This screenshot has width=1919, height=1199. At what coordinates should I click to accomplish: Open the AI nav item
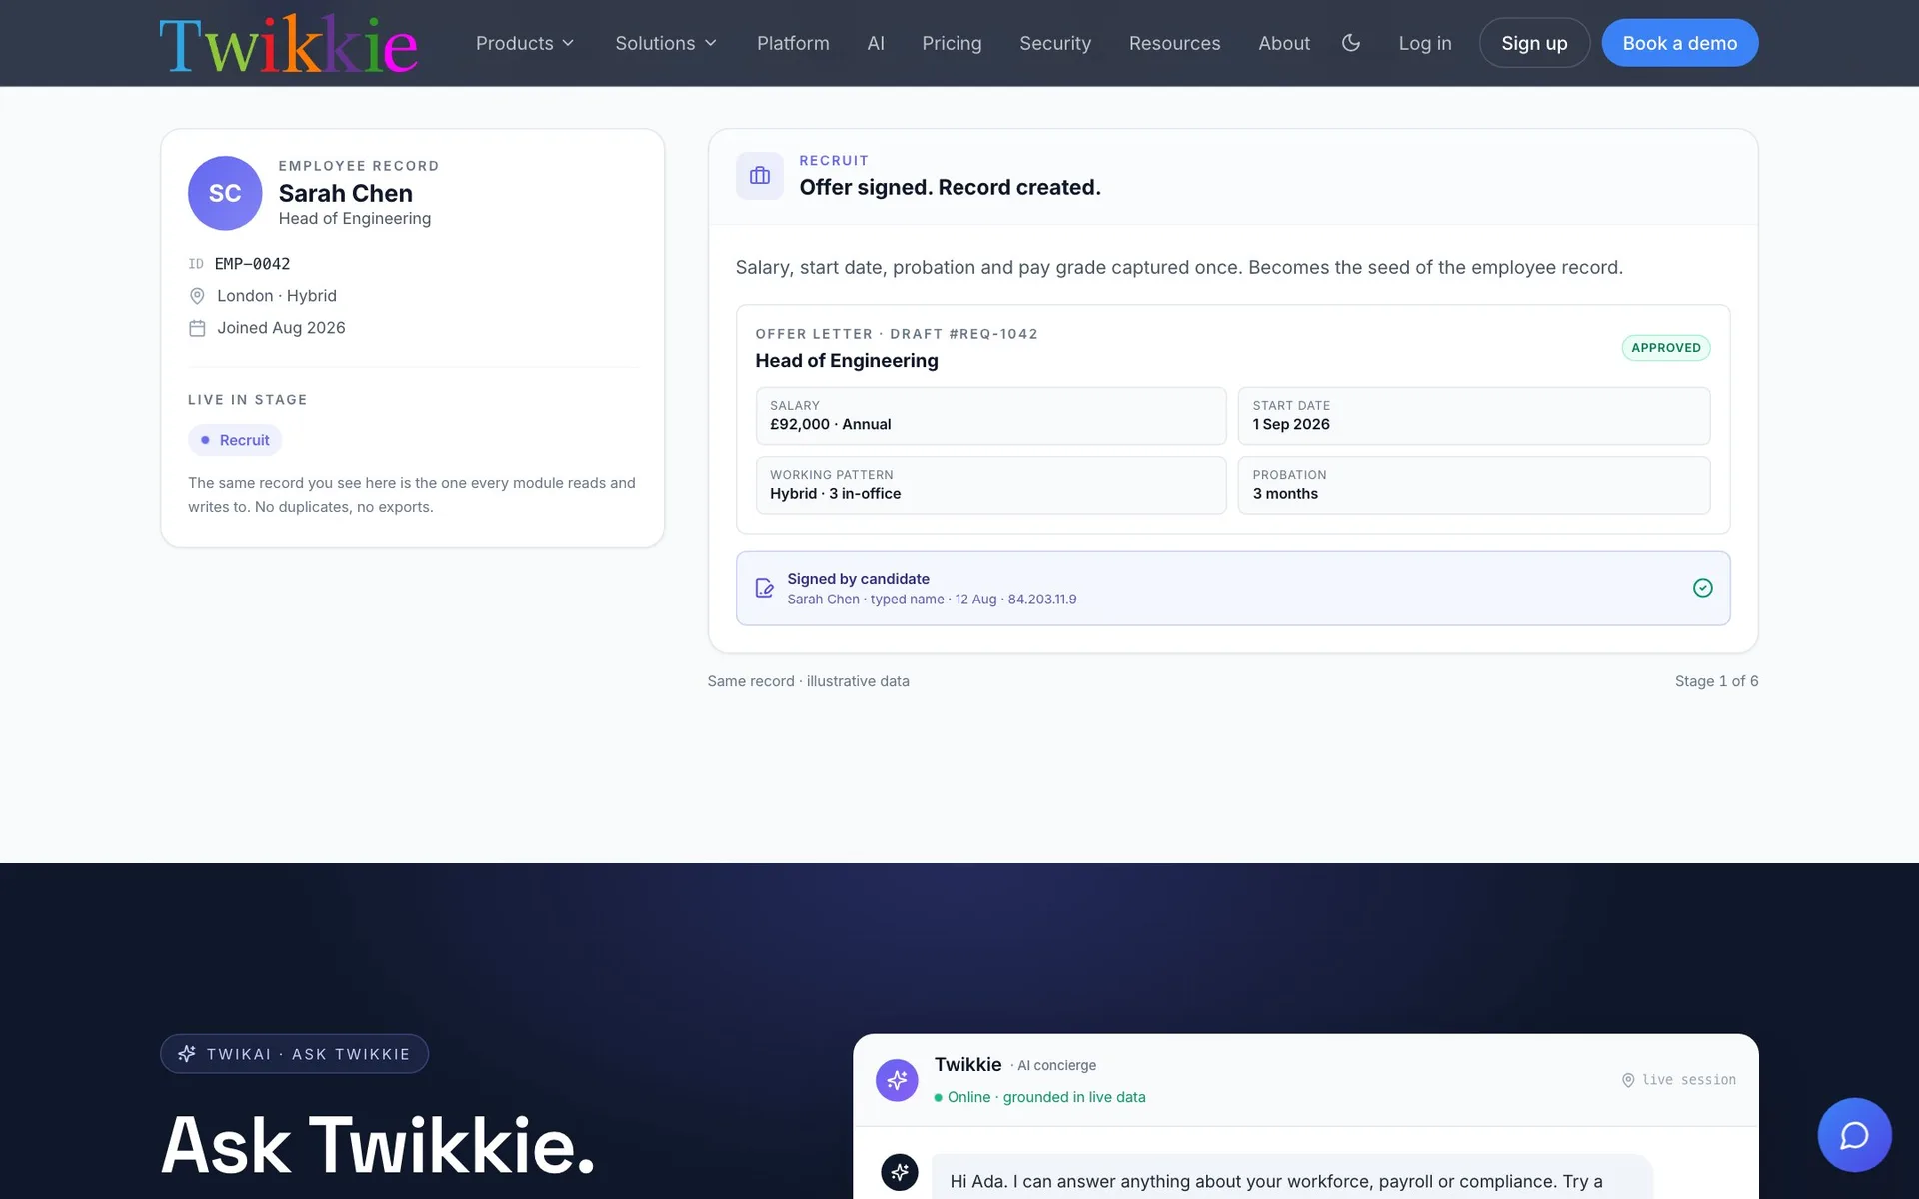click(x=876, y=43)
